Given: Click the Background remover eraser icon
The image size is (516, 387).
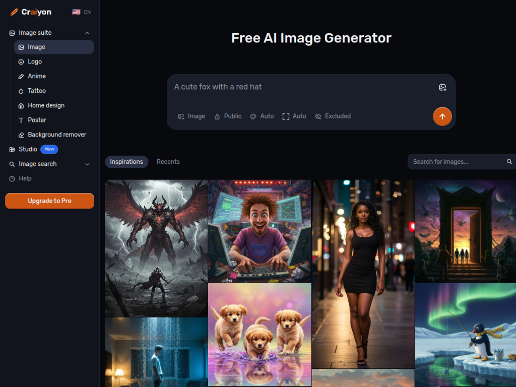Looking at the screenshot, I should coord(21,135).
